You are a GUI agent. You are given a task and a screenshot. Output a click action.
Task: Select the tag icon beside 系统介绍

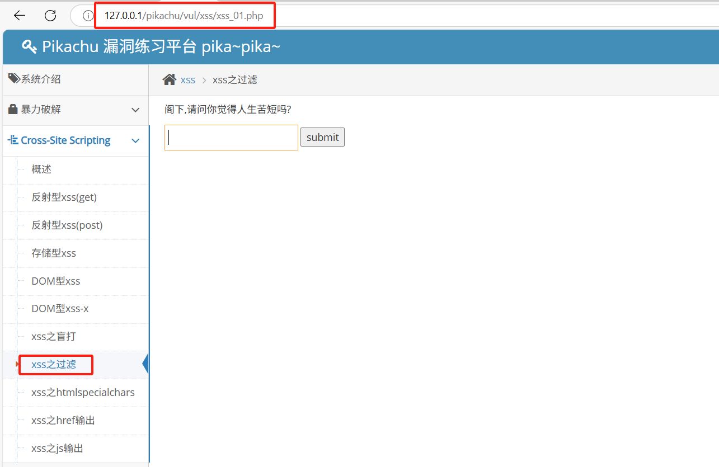pyautogui.click(x=14, y=79)
